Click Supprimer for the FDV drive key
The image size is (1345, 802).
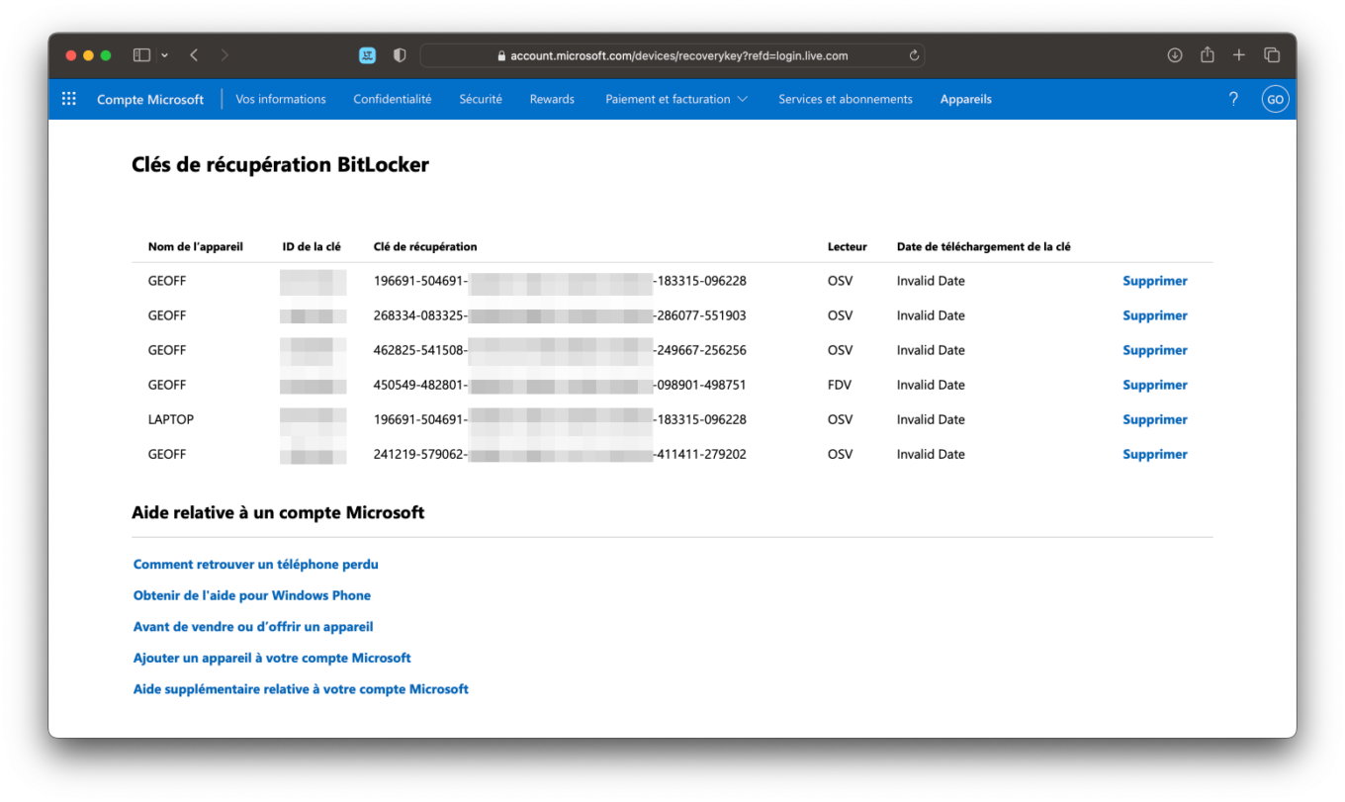point(1155,385)
